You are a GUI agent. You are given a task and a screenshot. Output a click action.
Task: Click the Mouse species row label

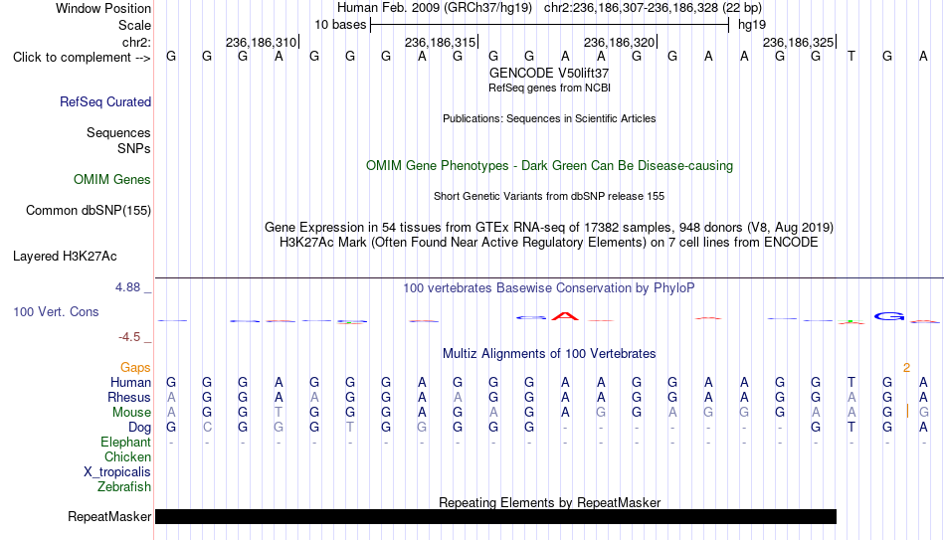131,413
